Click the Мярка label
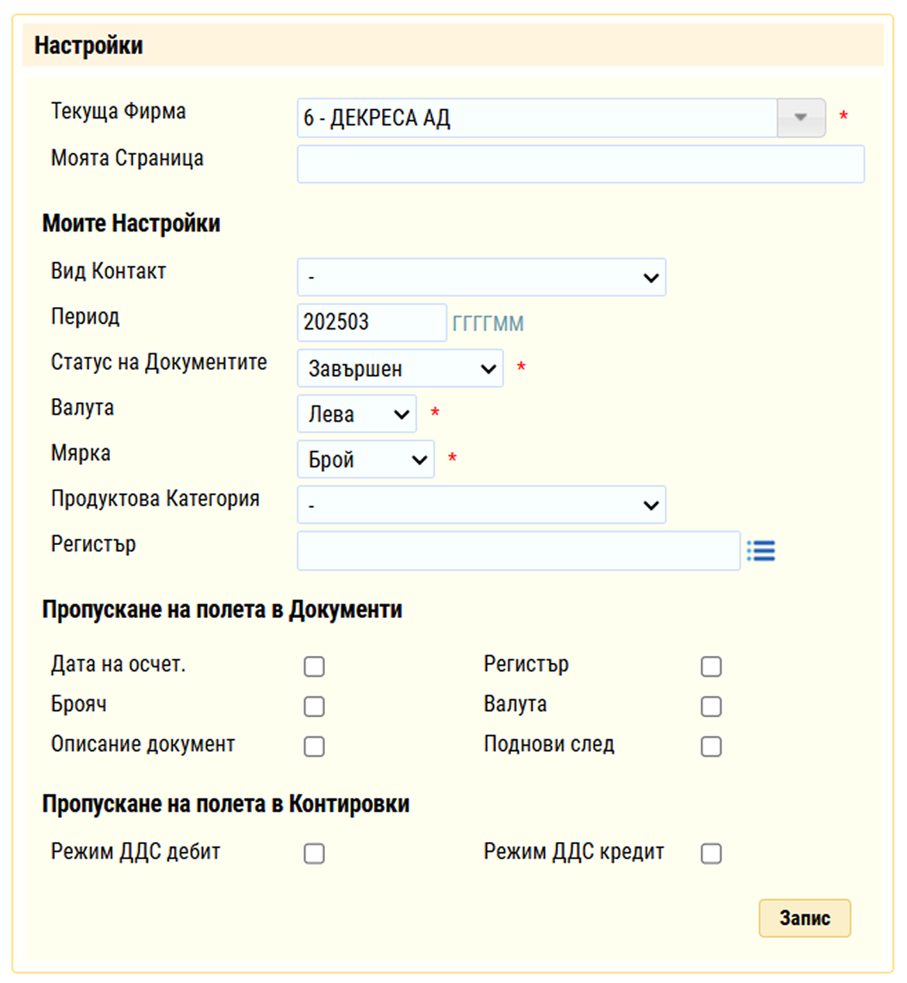The height and width of the screenshot is (983, 907). pyautogui.click(x=81, y=454)
